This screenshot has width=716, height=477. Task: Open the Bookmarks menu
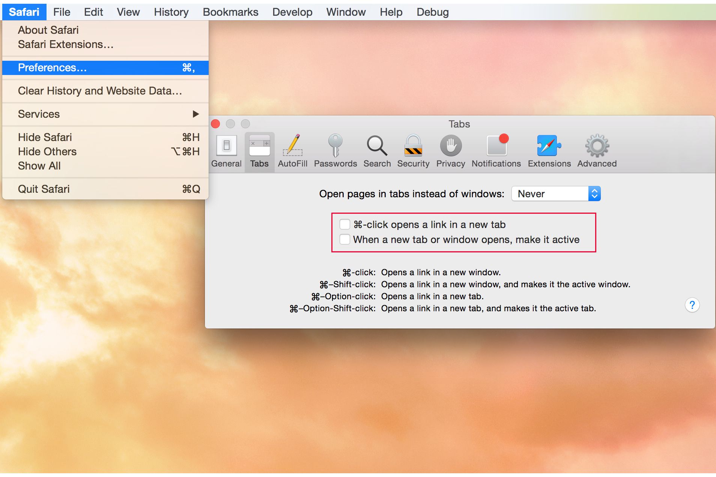point(230,12)
